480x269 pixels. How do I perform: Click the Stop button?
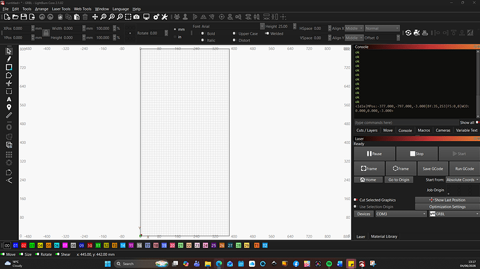point(417,154)
